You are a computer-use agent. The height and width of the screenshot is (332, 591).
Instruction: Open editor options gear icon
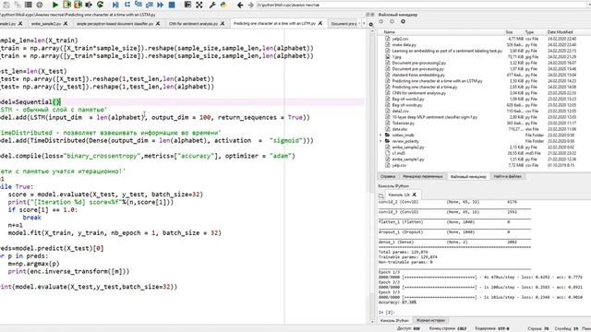(x=371, y=25)
